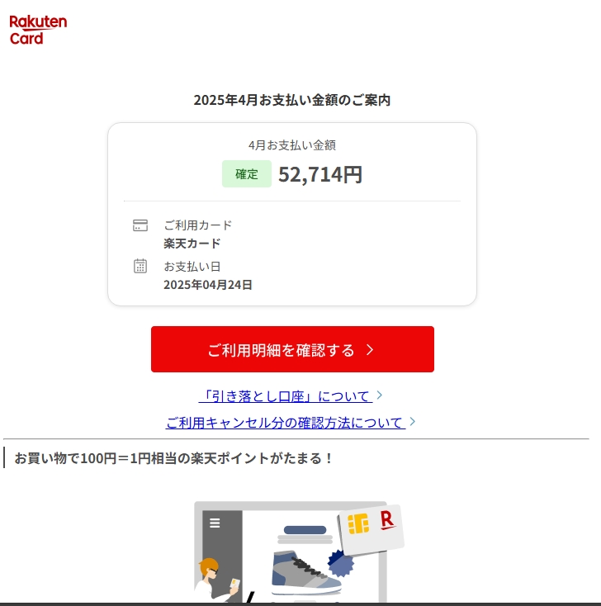
Task: Open ご利用明細を確認する button
Action: (x=292, y=349)
